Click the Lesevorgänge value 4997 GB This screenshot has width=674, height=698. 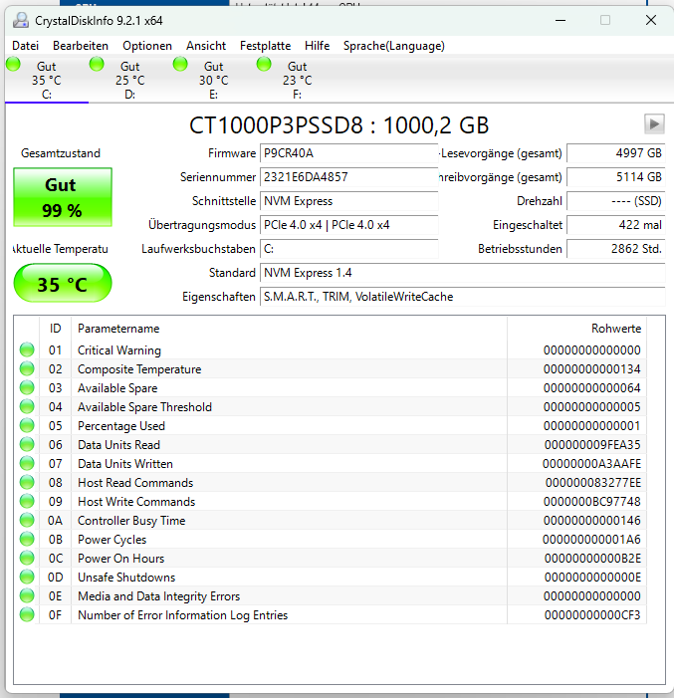(615, 153)
